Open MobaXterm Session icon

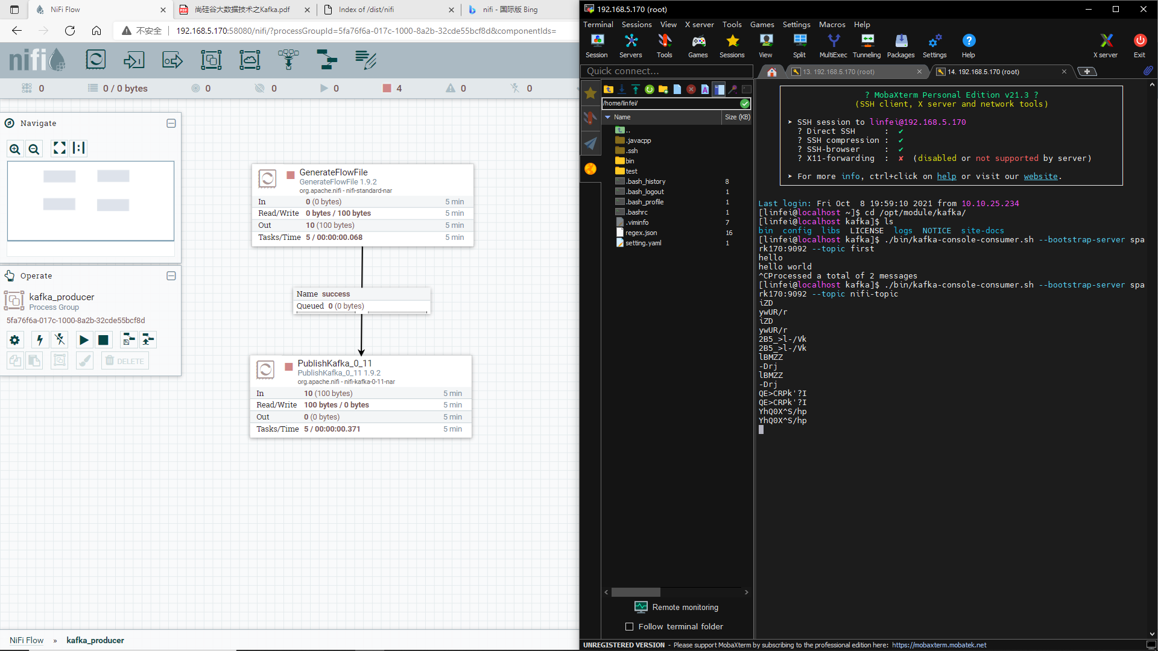point(597,46)
